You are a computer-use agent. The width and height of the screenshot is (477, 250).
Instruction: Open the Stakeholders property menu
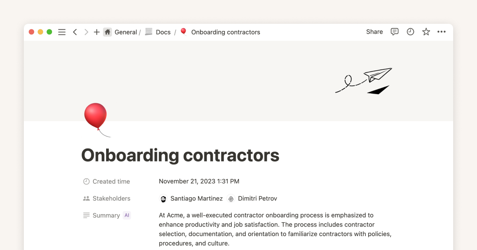pyautogui.click(x=111, y=198)
